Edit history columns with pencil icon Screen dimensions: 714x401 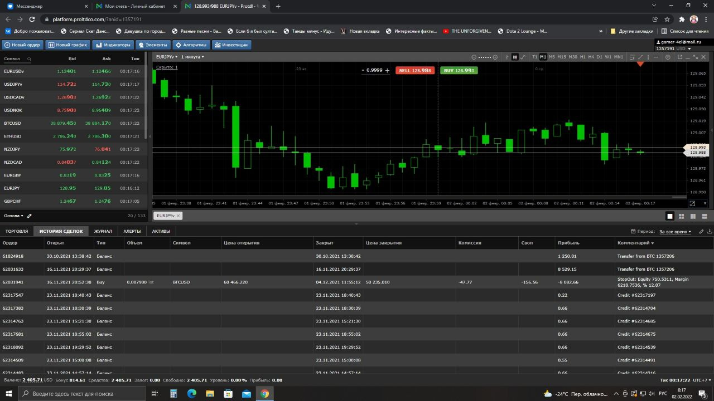point(702,231)
